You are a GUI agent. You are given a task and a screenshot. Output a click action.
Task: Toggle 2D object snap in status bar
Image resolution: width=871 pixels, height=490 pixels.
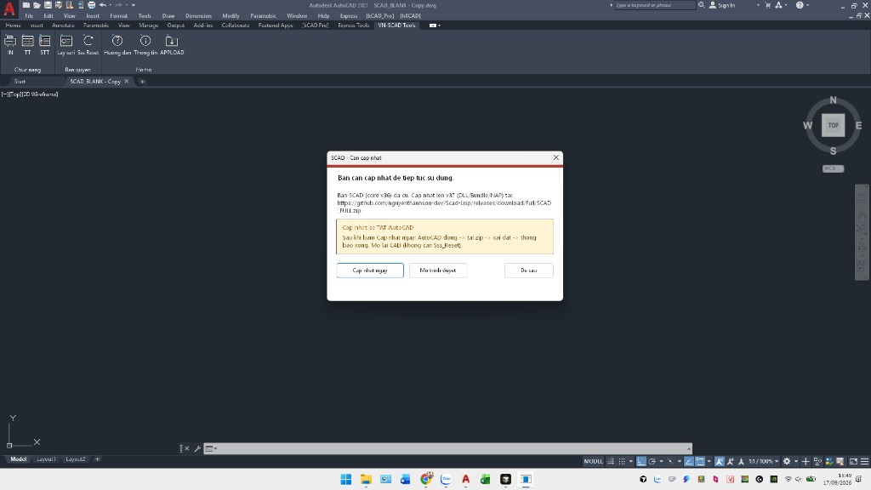coord(700,461)
